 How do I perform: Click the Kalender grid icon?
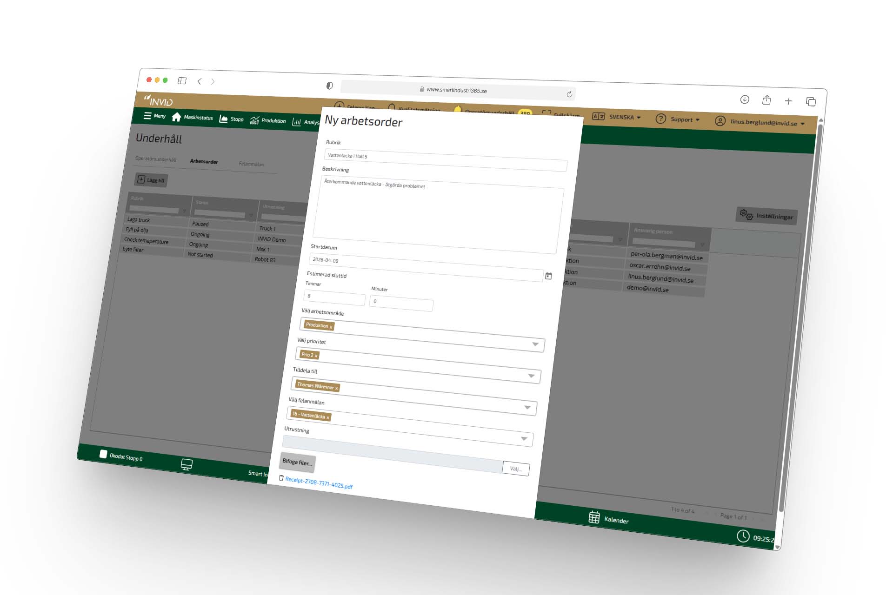coord(594,517)
